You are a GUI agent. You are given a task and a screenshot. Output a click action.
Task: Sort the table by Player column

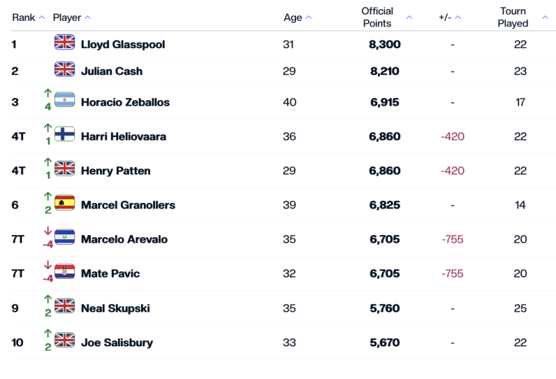click(x=72, y=17)
